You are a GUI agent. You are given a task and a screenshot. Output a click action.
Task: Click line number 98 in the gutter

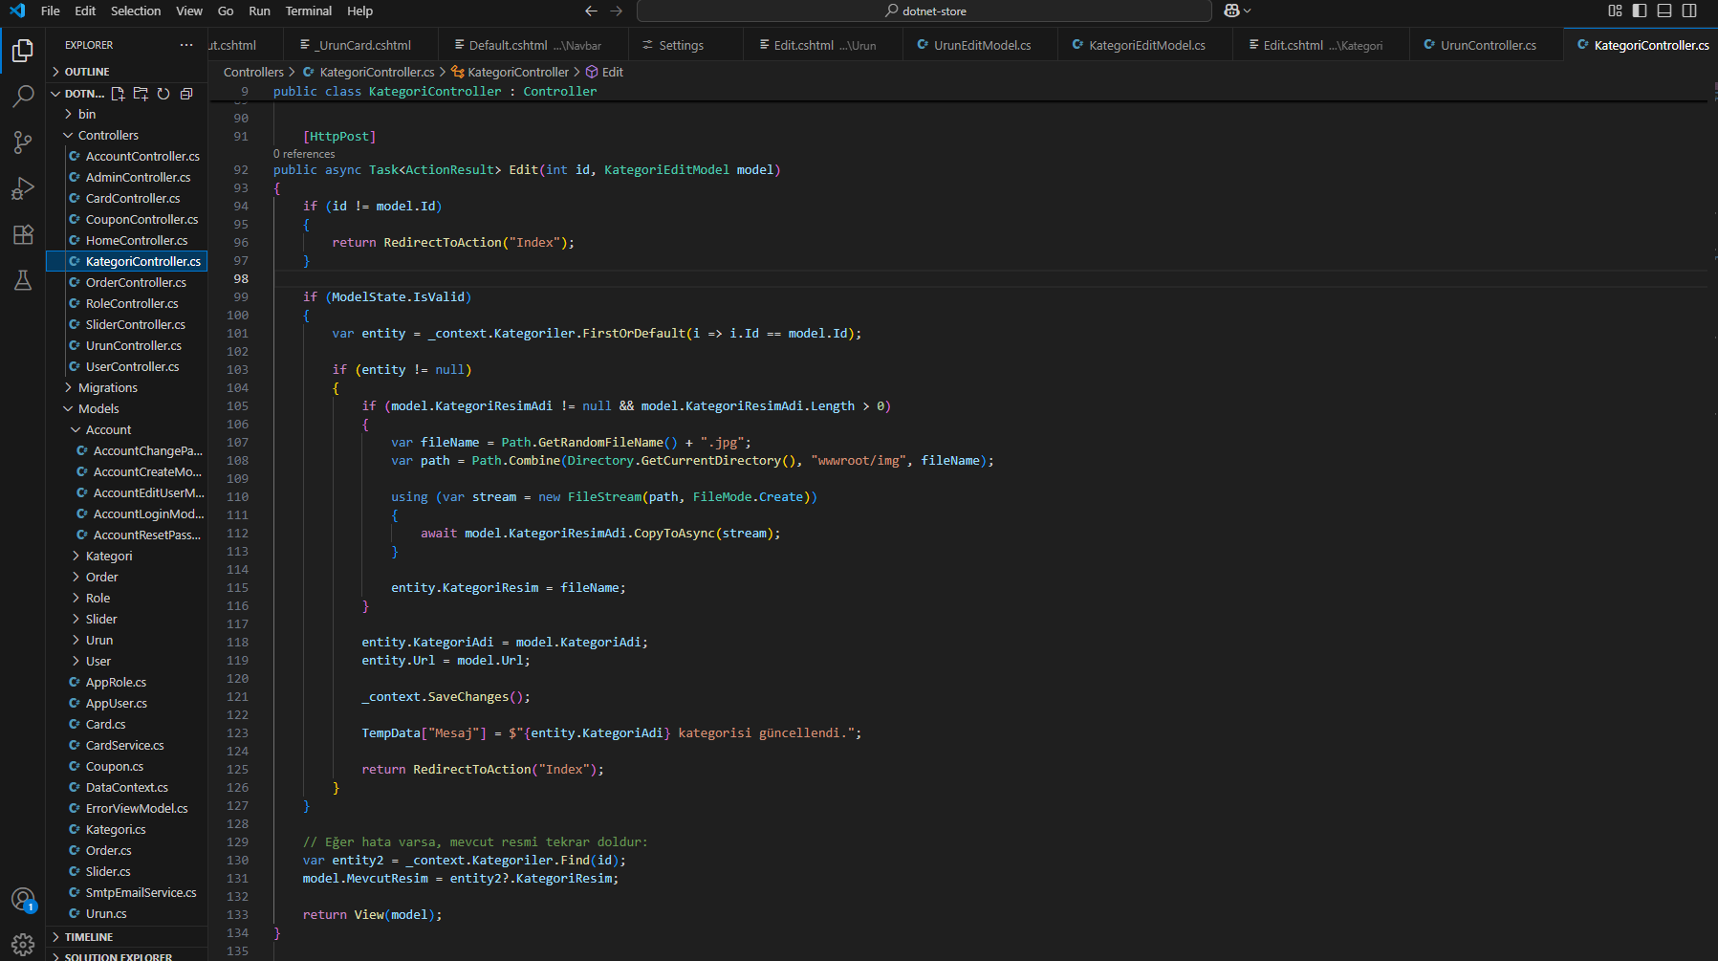coord(240,279)
